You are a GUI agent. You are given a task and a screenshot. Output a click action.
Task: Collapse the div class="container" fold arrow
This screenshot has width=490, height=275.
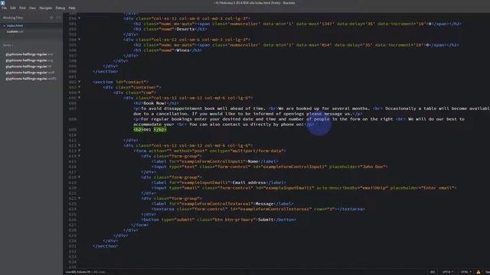click(x=79, y=87)
